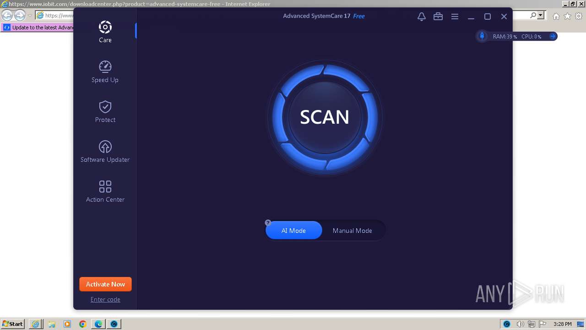Expand performance monitor with arrow button
This screenshot has height=330, width=586.
click(553, 36)
